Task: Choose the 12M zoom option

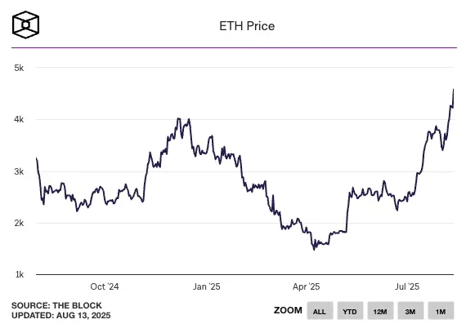Action: pos(380,311)
